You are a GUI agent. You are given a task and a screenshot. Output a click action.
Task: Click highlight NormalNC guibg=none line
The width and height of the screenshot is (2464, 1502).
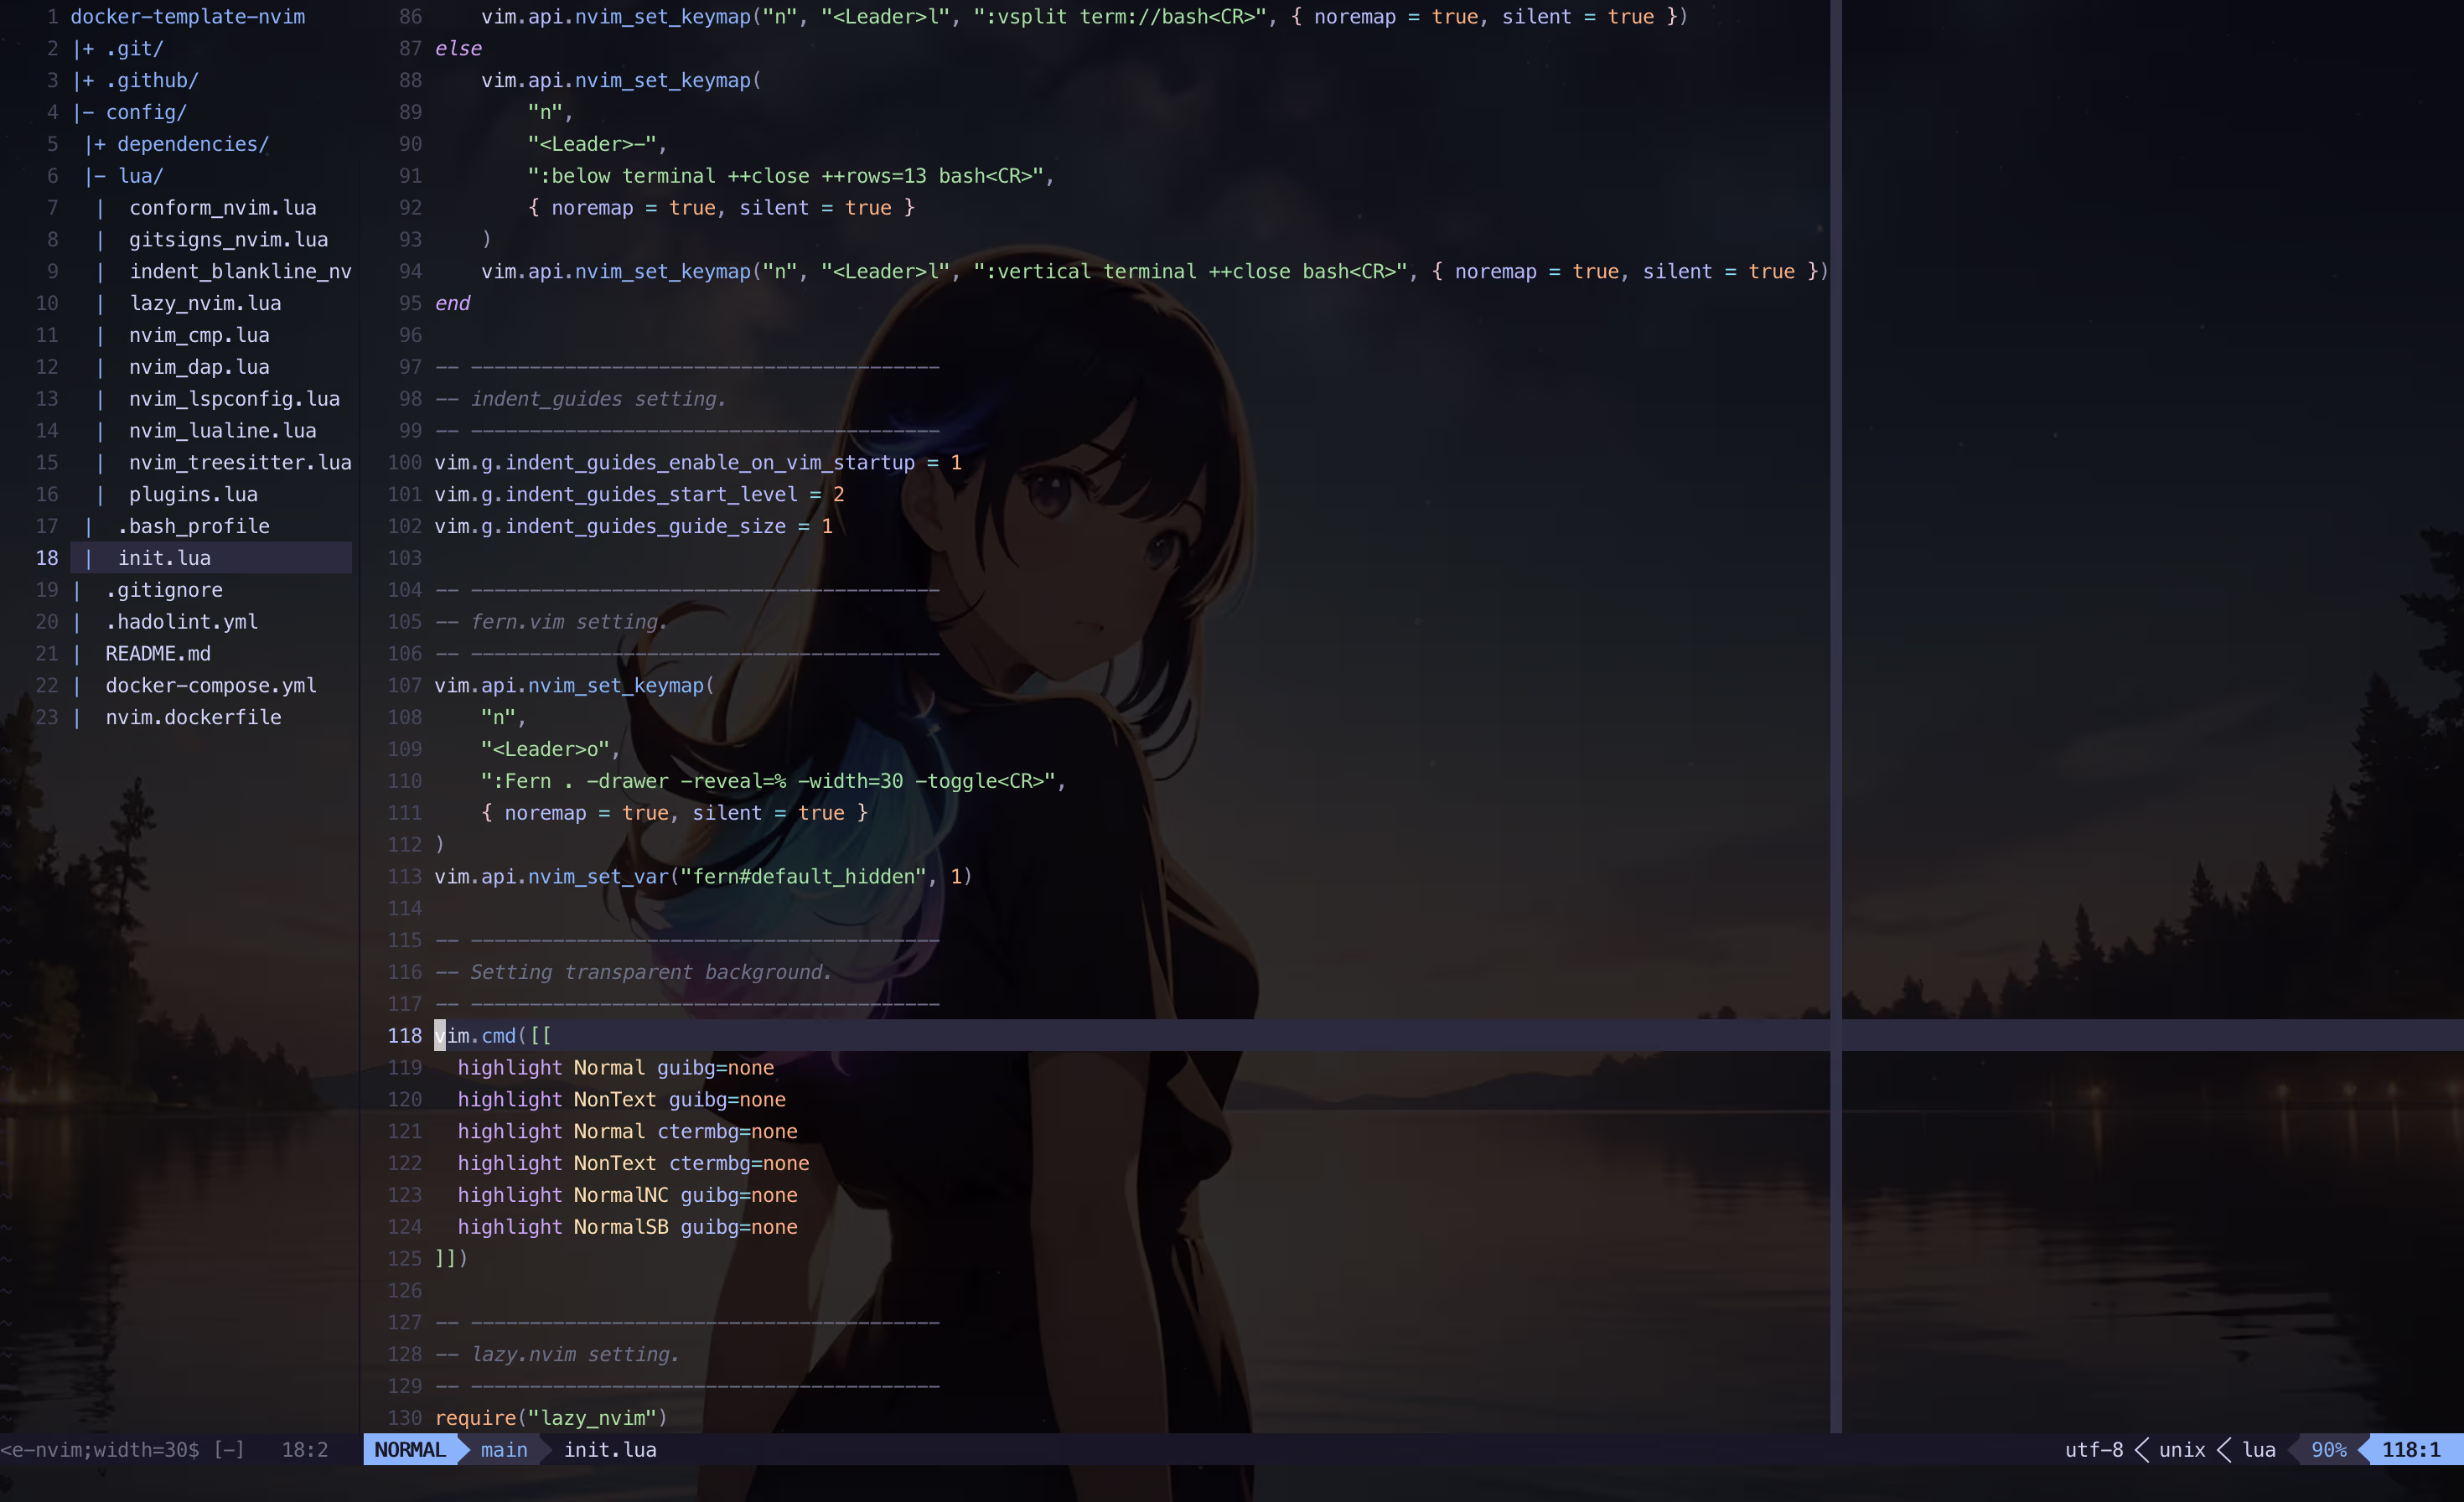628,1195
